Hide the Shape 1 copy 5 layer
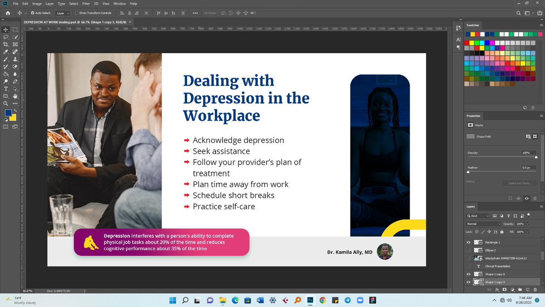This screenshot has height=307, width=545. tap(468, 282)
